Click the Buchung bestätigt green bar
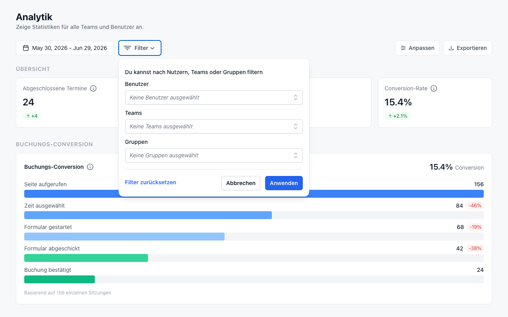Screen dimensions: 508x317 pyautogui.click(x=60, y=279)
